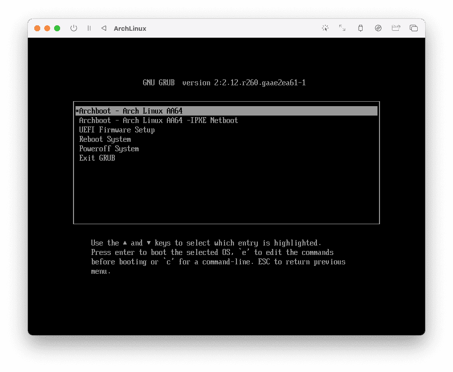
Task: Open the USB devices icon
Action: click(360, 28)
